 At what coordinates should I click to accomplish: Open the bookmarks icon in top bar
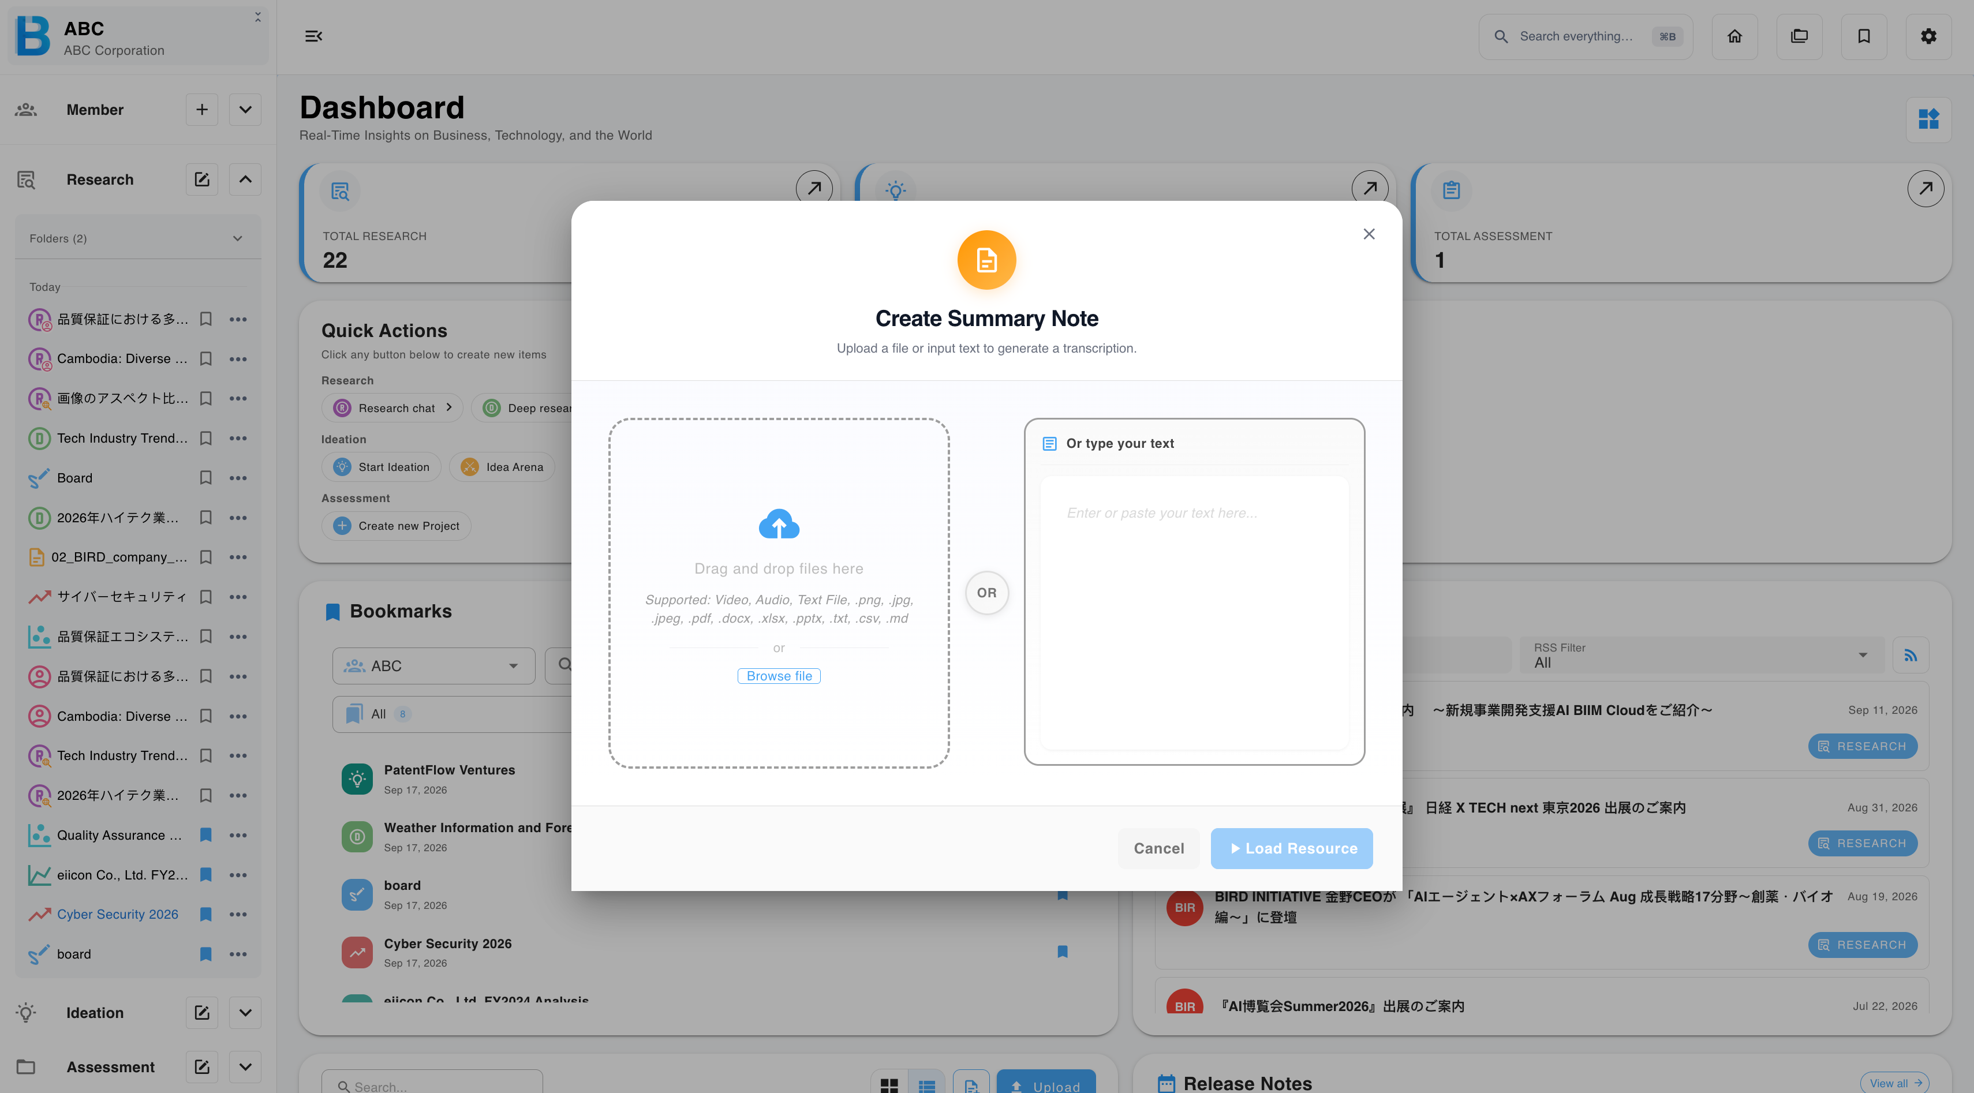tap(1864, 36)
